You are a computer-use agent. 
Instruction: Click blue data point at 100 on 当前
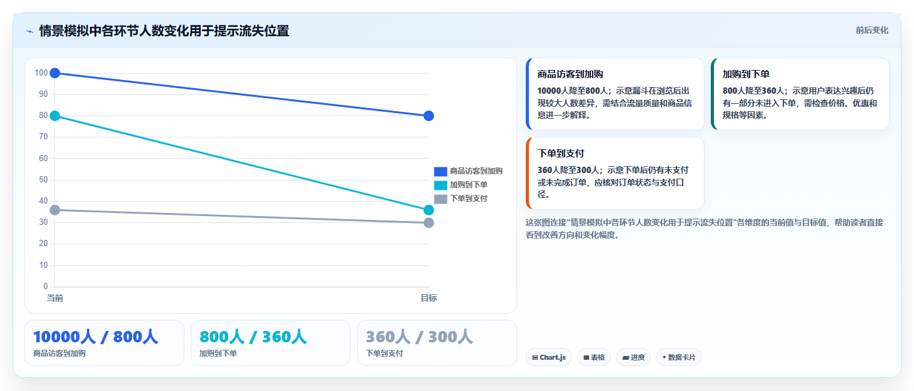click(55, 73)
